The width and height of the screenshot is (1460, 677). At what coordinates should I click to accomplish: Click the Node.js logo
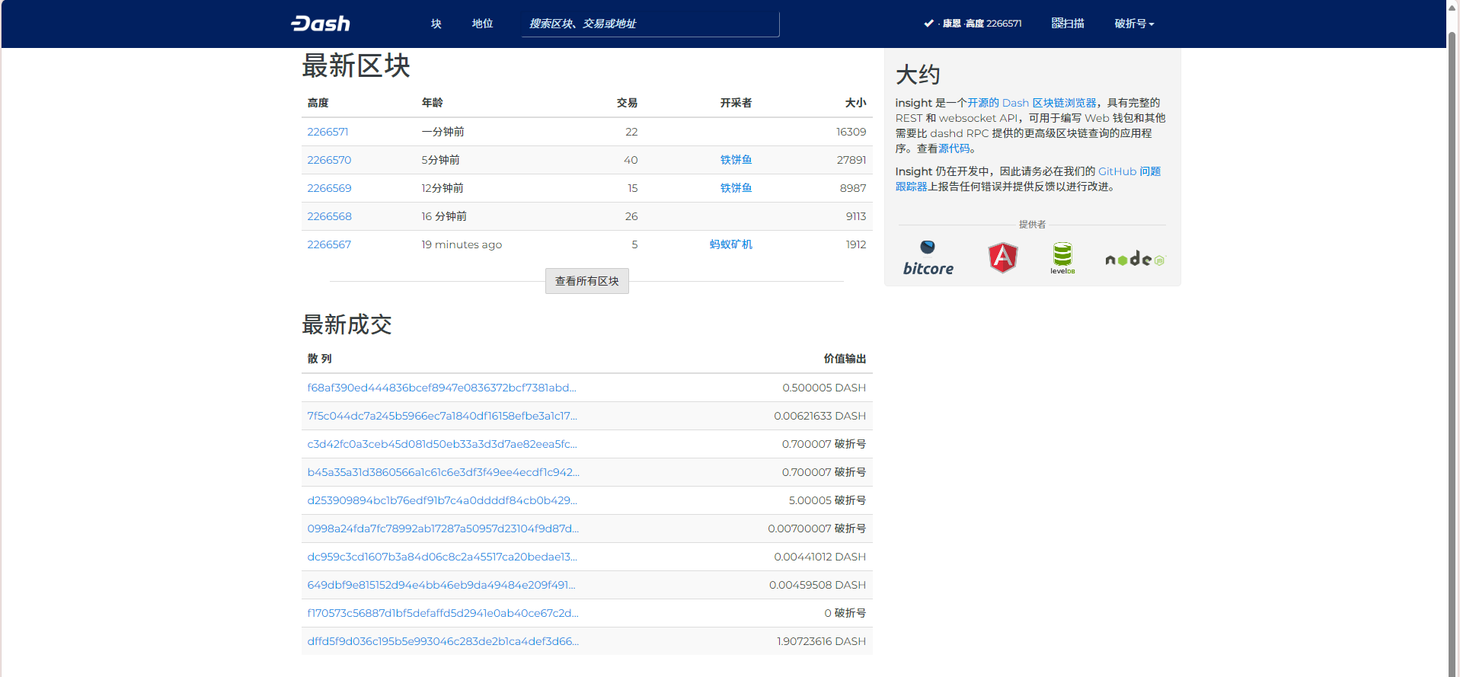tap(1135, 259)
